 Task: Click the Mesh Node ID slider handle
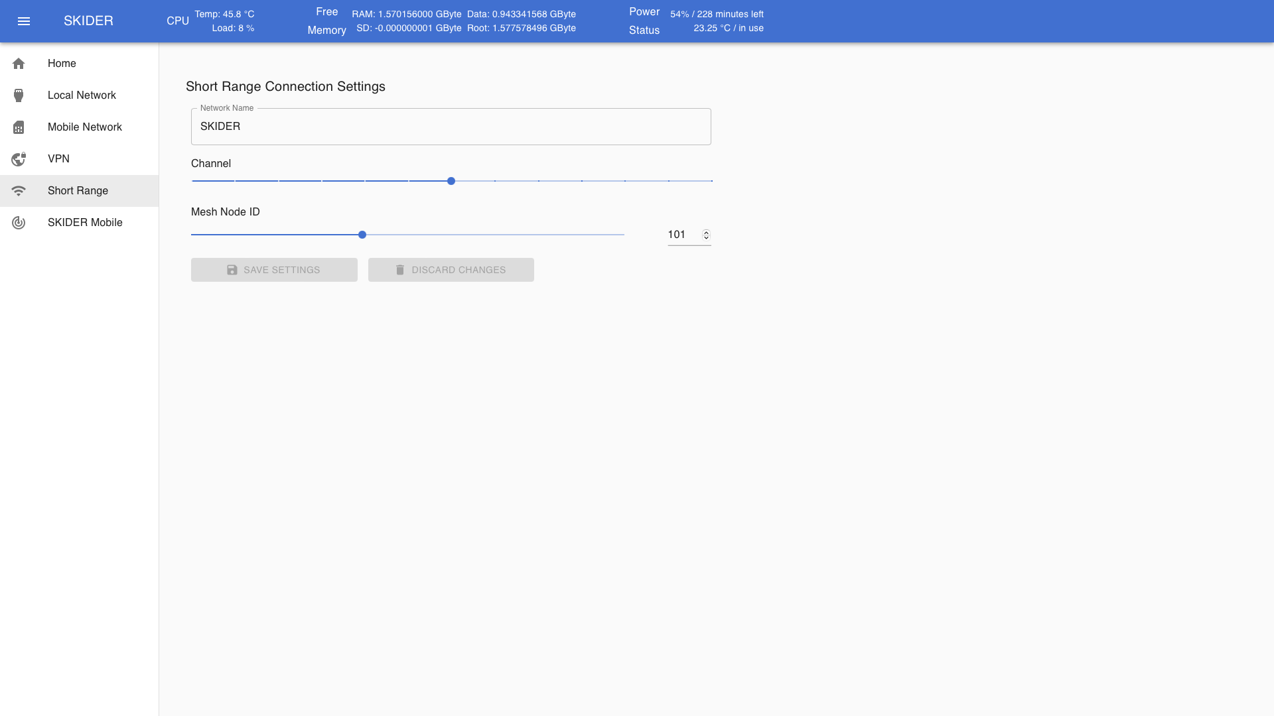point(362,235)
